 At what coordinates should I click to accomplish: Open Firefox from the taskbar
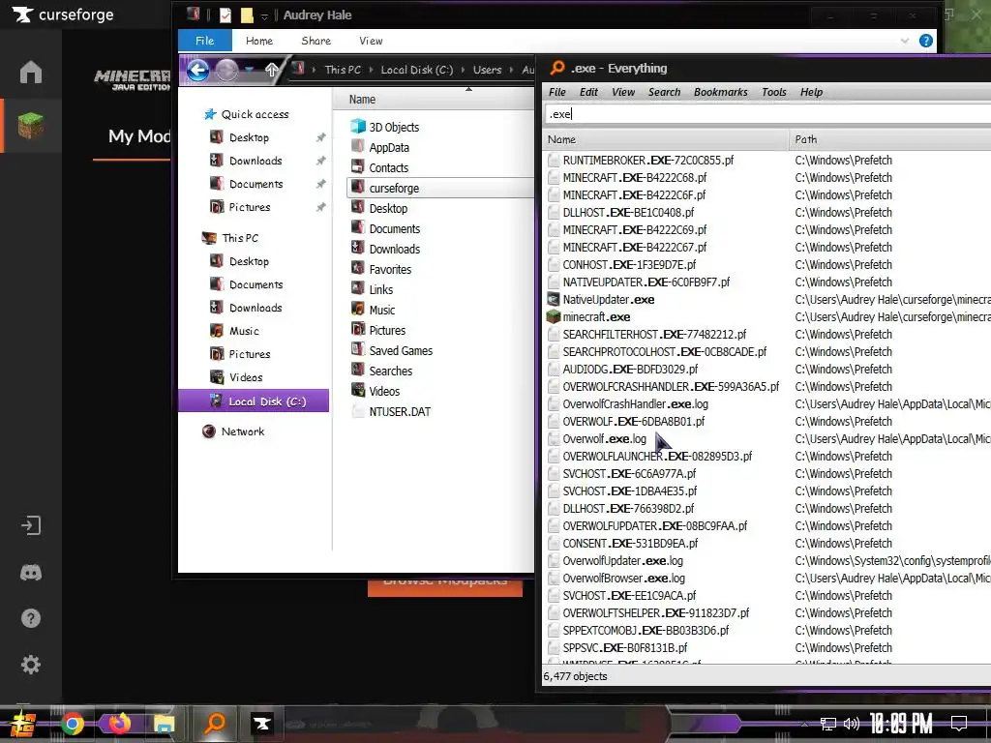point(118,724)
